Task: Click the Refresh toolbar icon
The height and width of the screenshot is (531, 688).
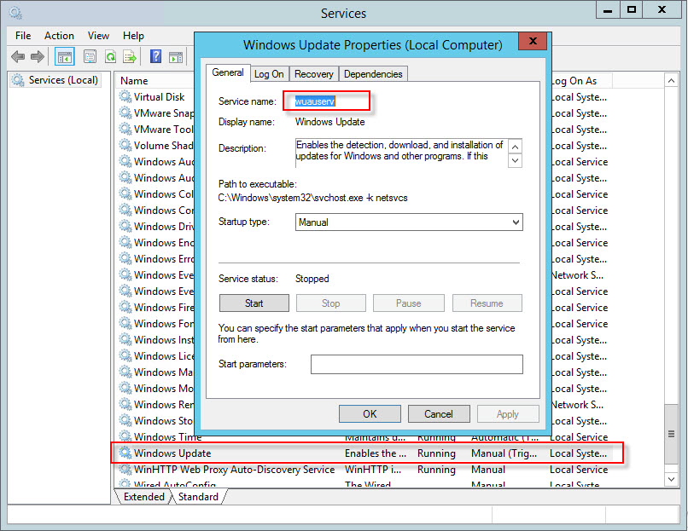Action: [x=111, y=56]
